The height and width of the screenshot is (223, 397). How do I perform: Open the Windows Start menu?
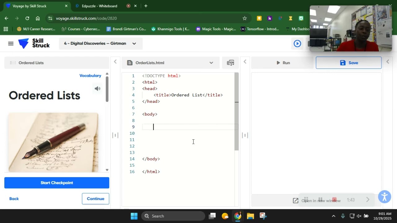[134, 216]
